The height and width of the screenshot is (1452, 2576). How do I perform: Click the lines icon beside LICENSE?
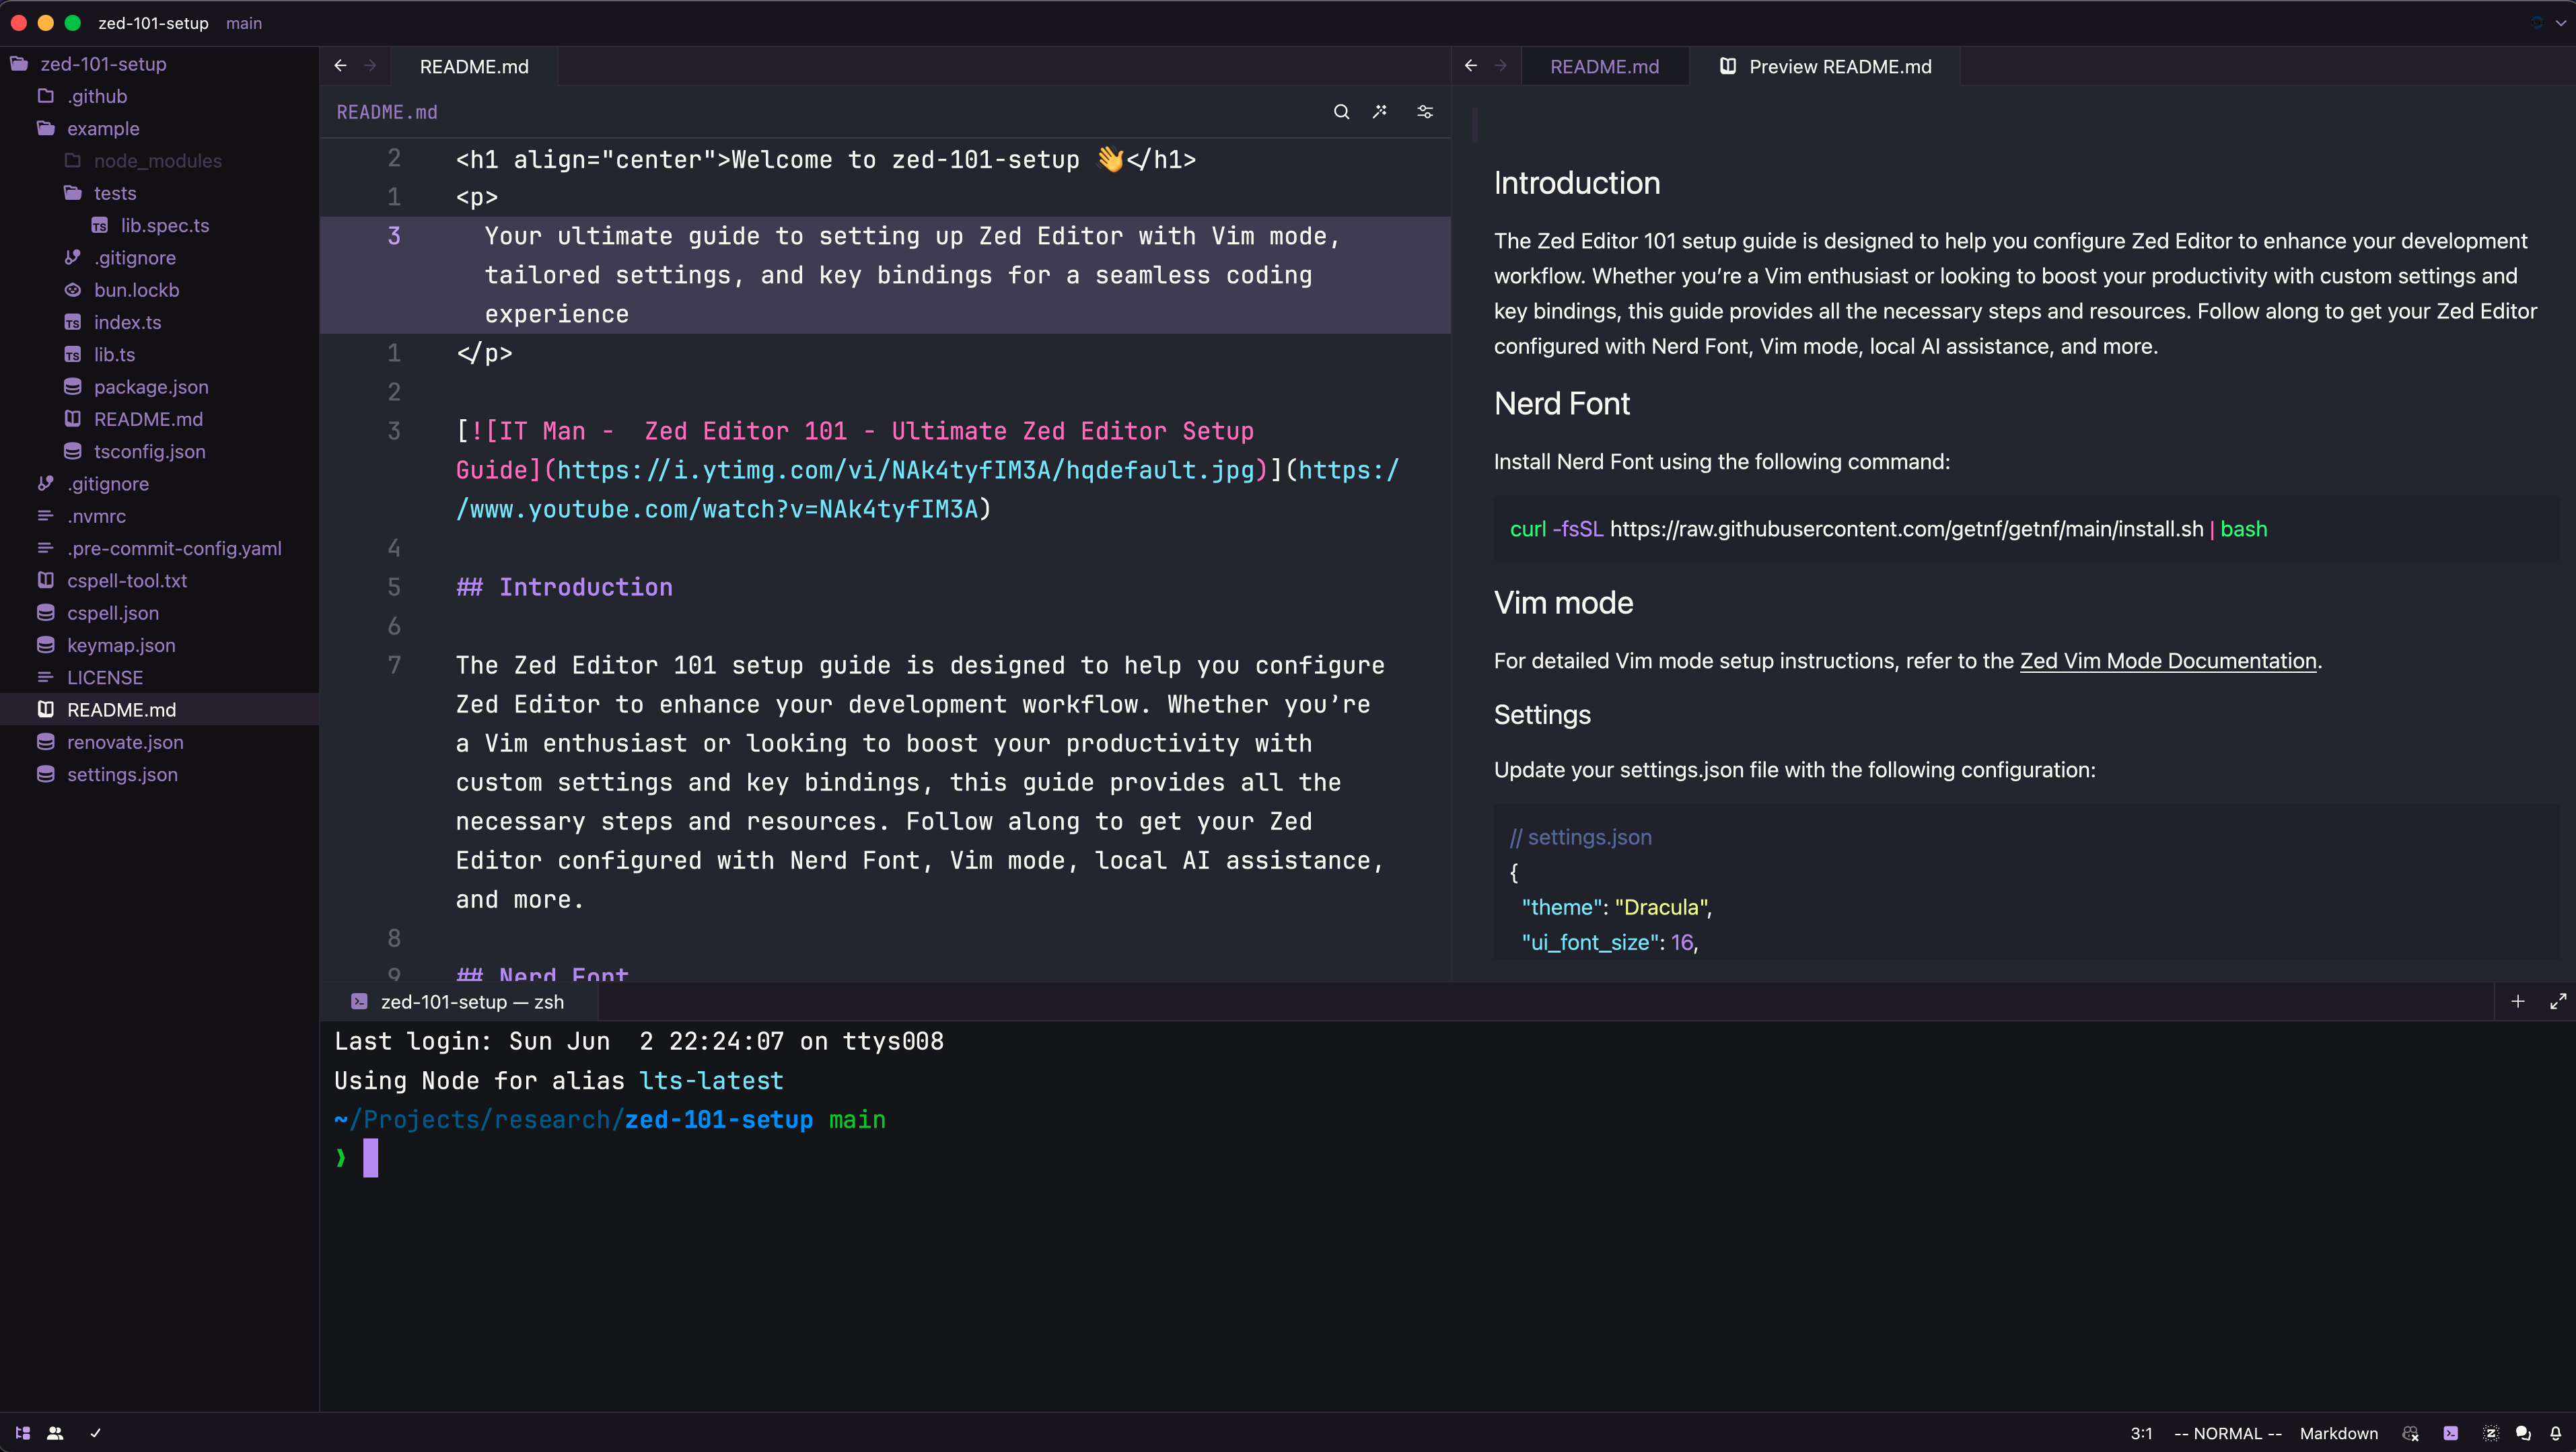click(x=46, y=678)
